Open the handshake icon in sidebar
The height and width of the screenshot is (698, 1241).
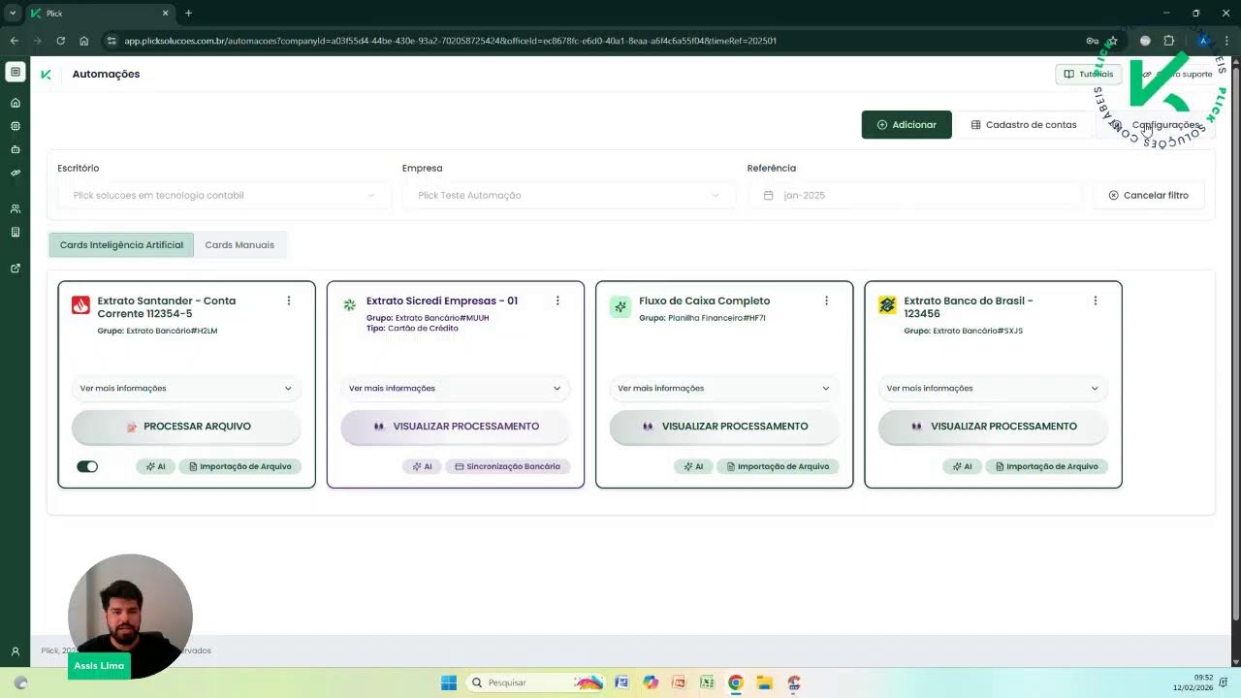point(15,173)
